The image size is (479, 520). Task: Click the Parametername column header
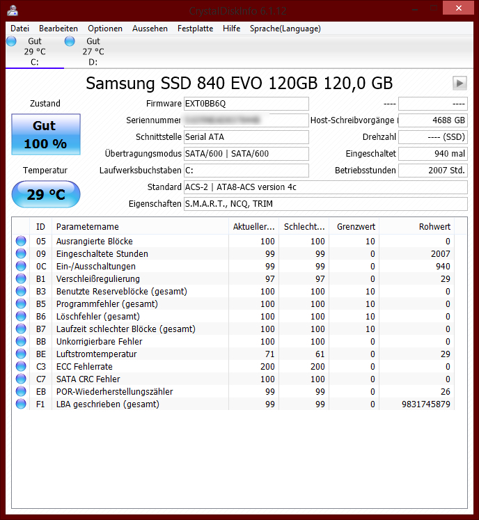pos(141,227)
